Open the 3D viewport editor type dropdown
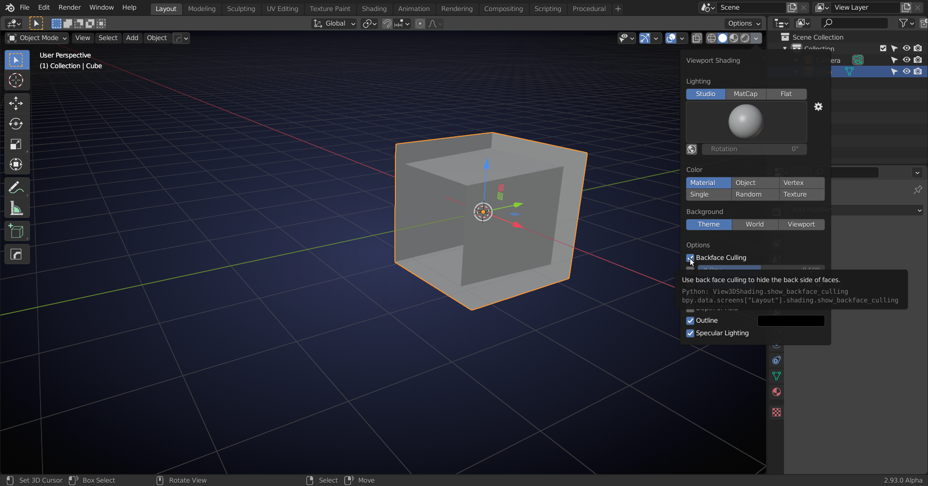The width and height of the screenshot is (928, 486). (x=14, y=24)
